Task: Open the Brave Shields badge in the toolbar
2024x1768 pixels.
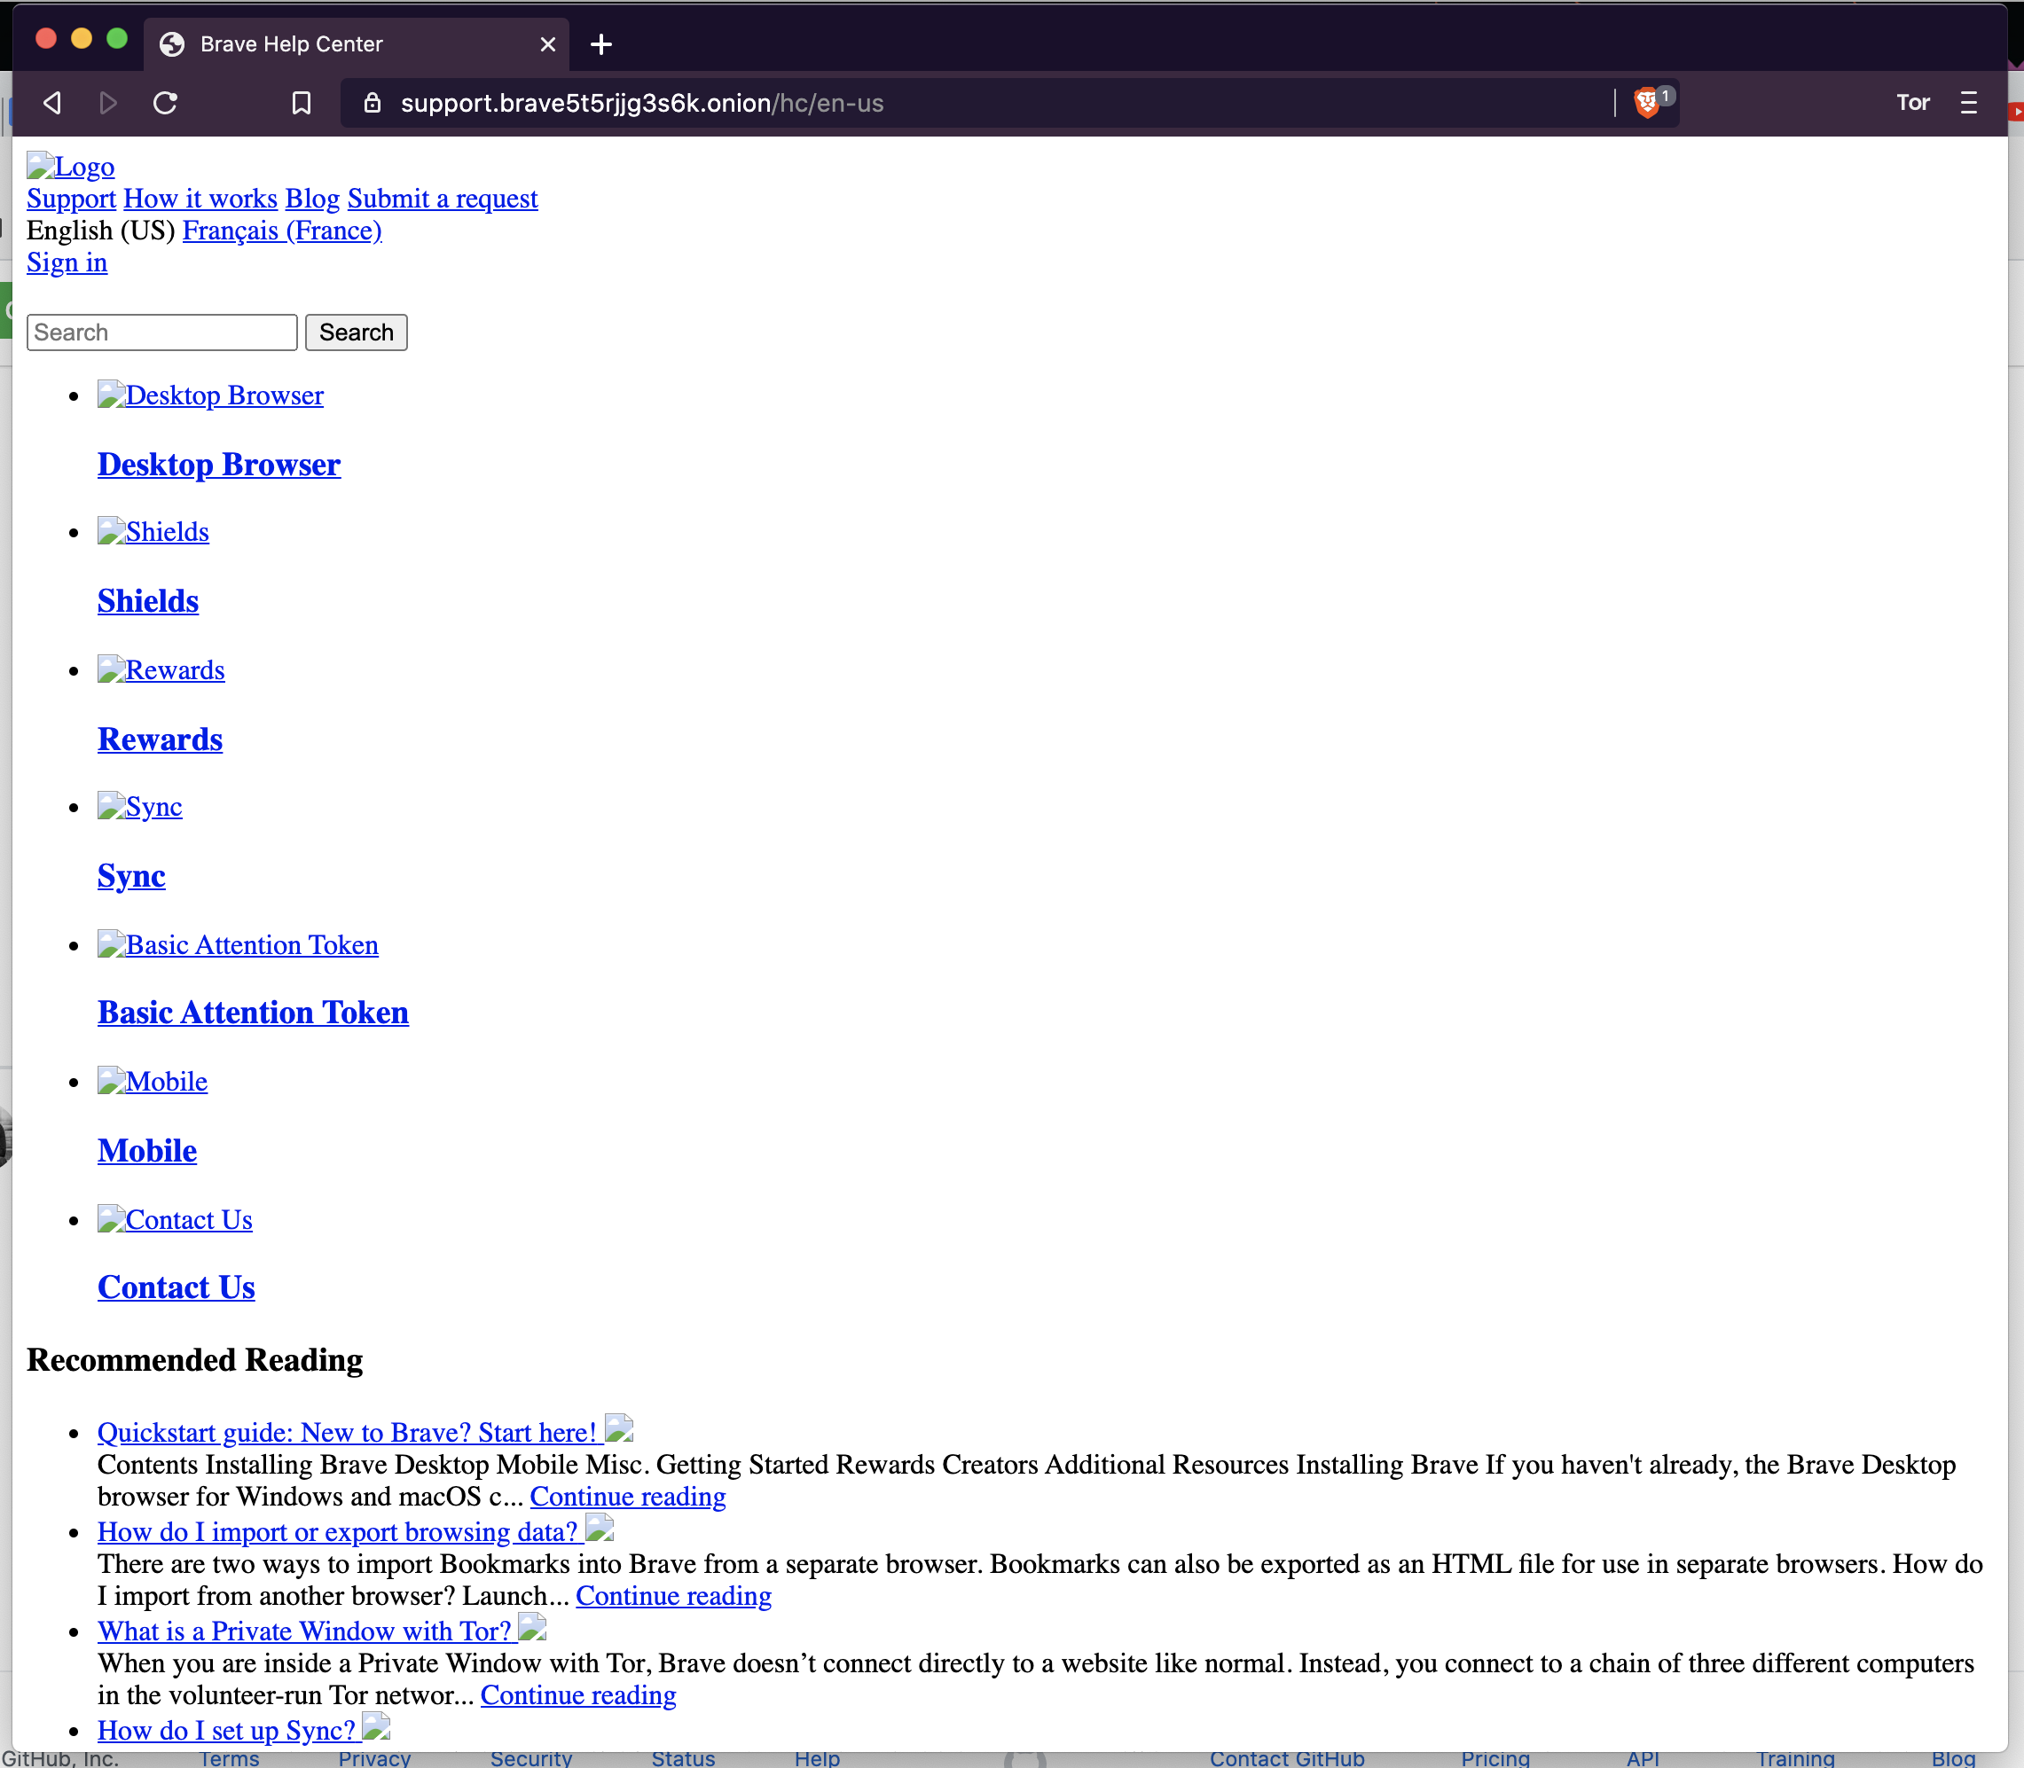Action: [x=1647, y=102]
